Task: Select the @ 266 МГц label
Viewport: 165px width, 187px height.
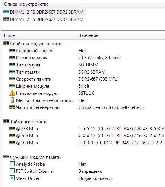Action: tap(27, 136)
